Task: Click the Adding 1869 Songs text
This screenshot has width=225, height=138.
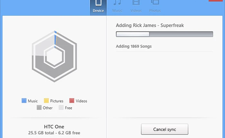Action: tap(134, 46)
